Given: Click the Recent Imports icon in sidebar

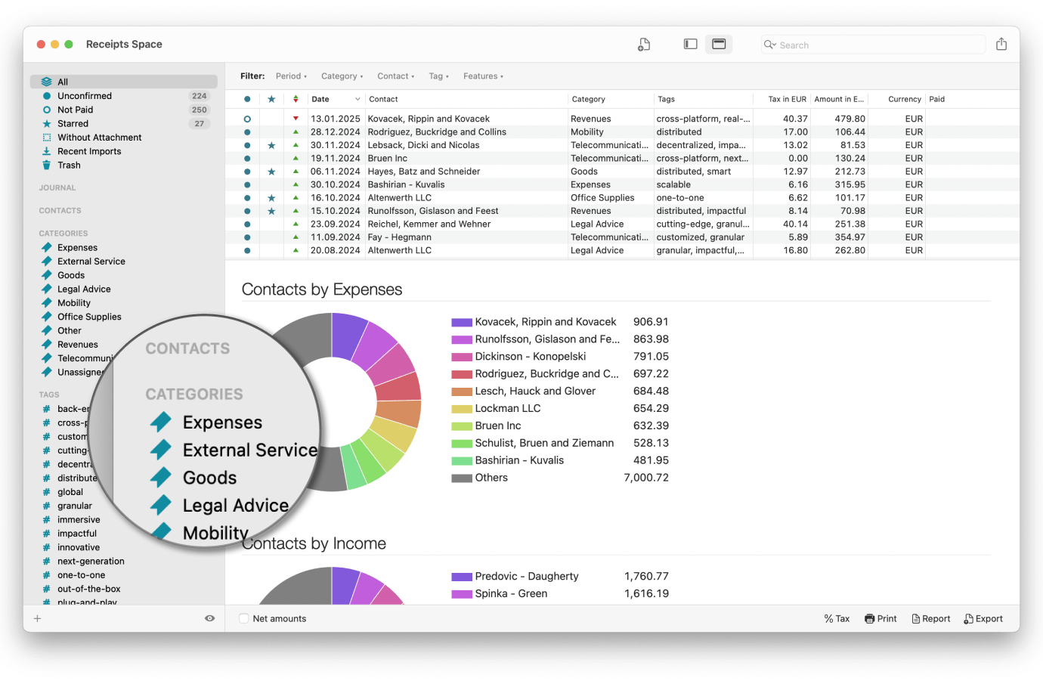Looking at the screenshot, I should (45, 151).
